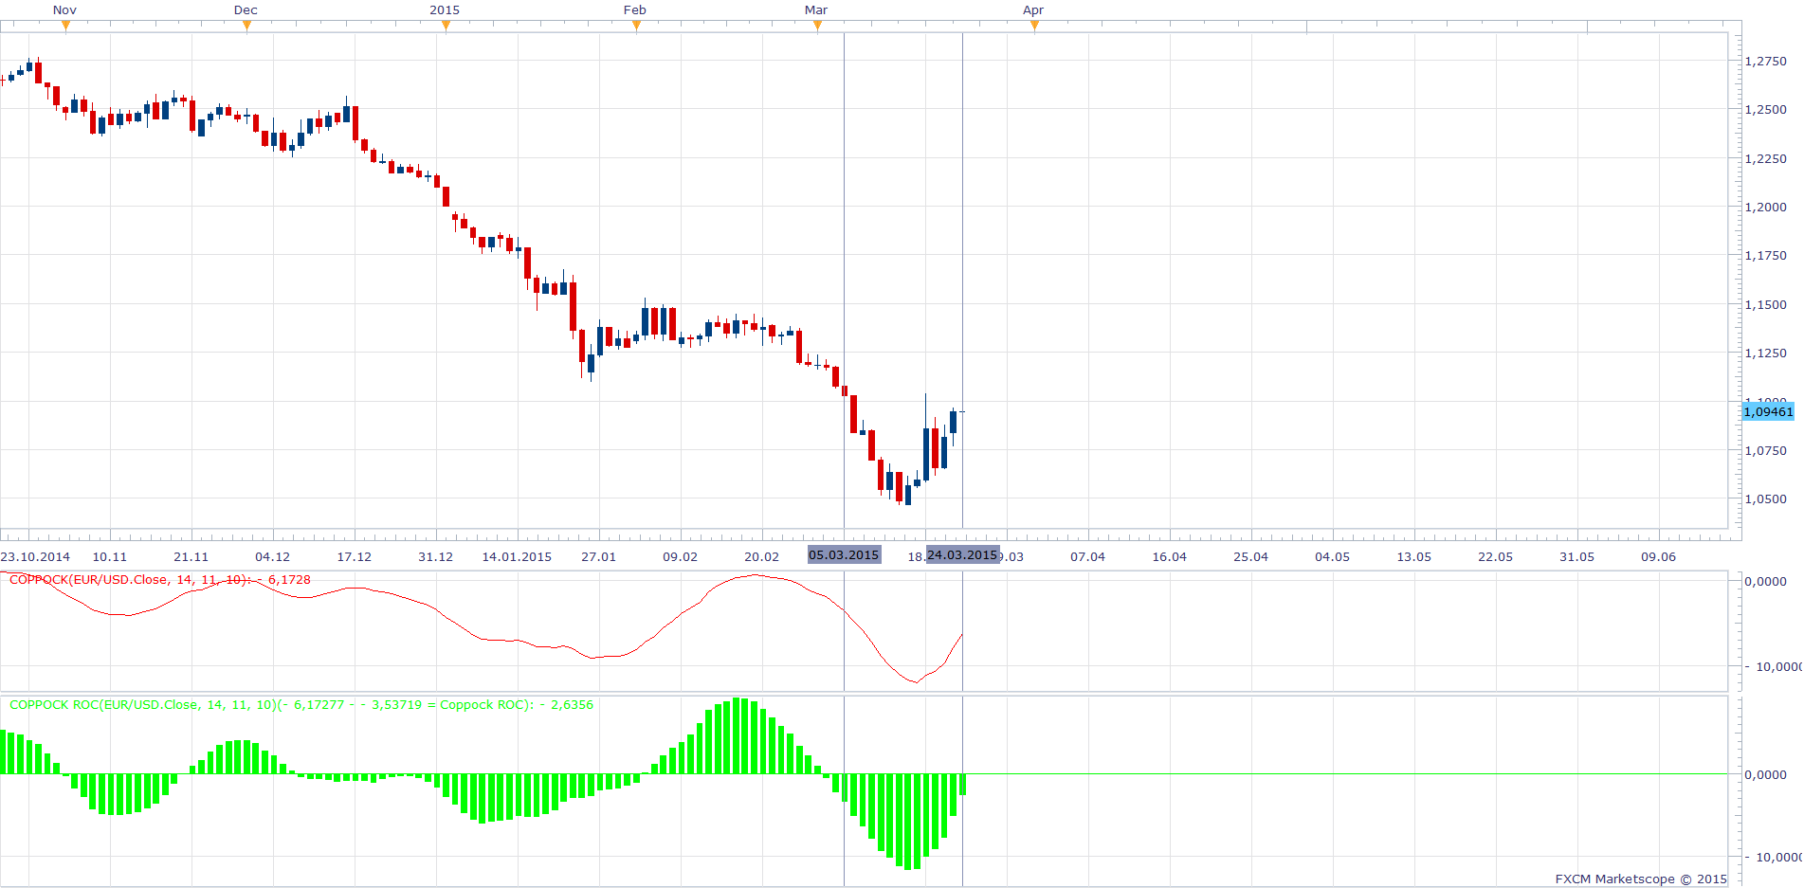Select the 1,1750 price scale value
The image size is (1804, 888).
tap(1766, 255)
